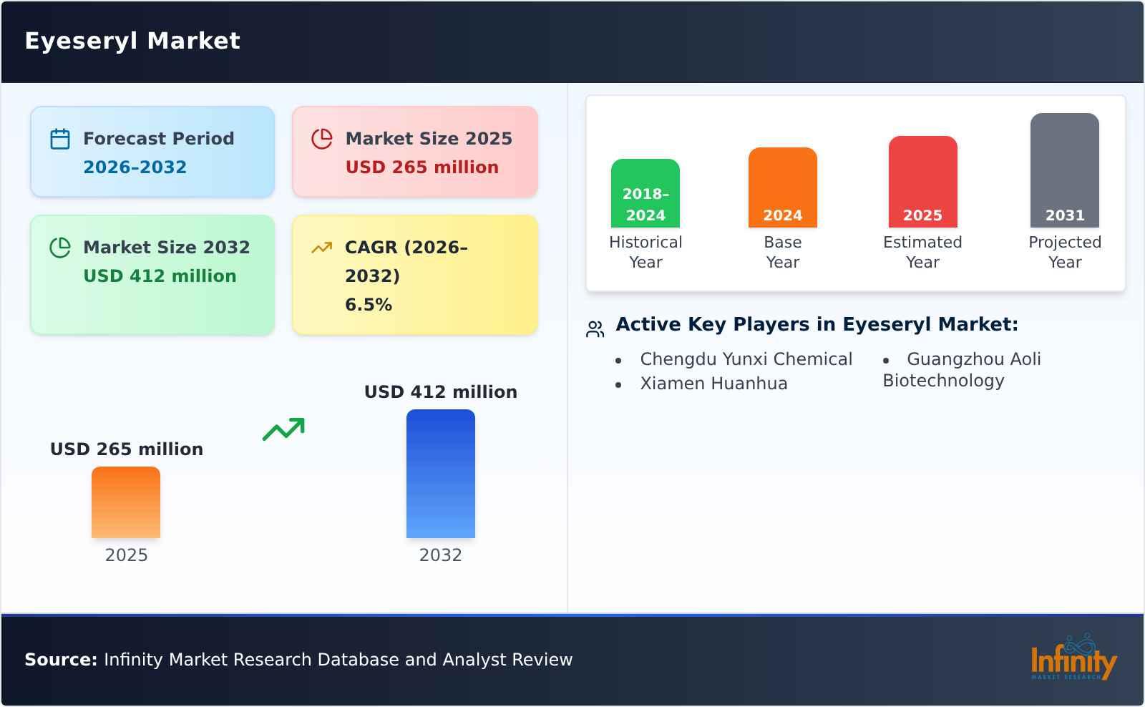Expand the Forecast Period 2026–2032 card
This screenshot has width=1145, height=707.
point(152,151)
